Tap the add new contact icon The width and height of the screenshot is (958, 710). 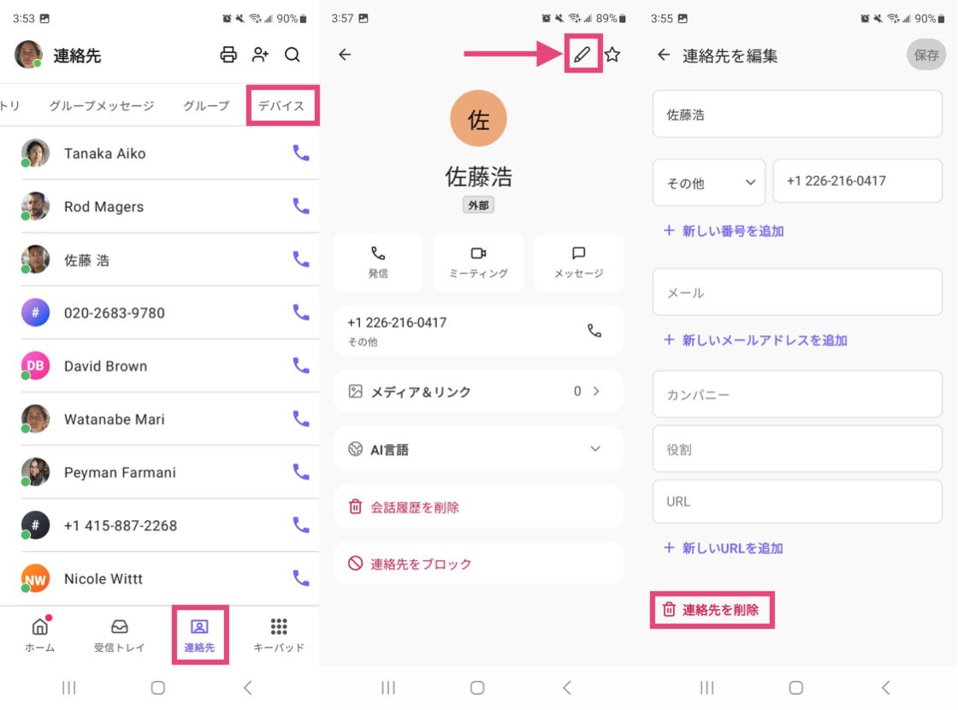[260, 55]
